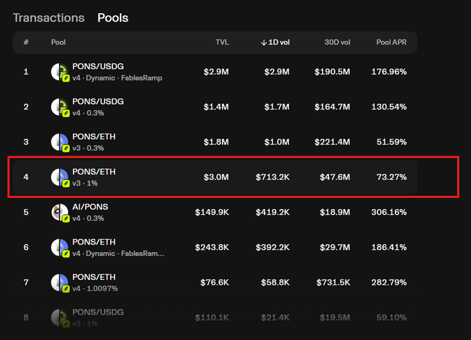This screenshot has width=471, height=340.
Task: Click the 130.54% Pool APR value
Action: pos(389,107)
